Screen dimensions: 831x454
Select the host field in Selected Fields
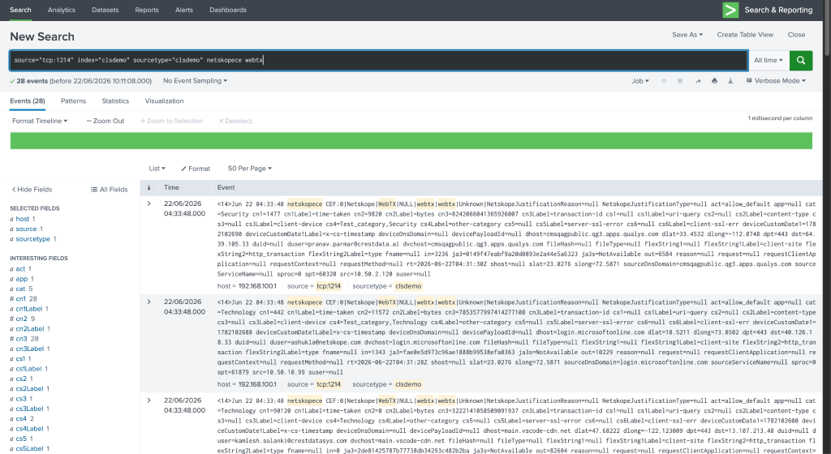22,219
